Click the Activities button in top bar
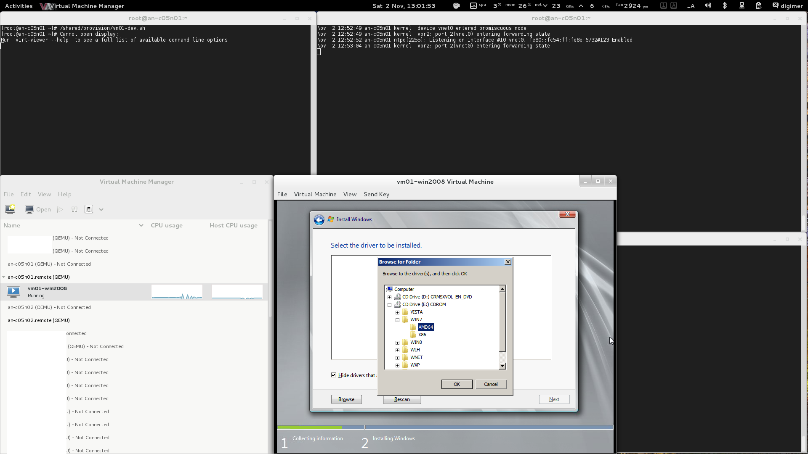 pos(19,6)
